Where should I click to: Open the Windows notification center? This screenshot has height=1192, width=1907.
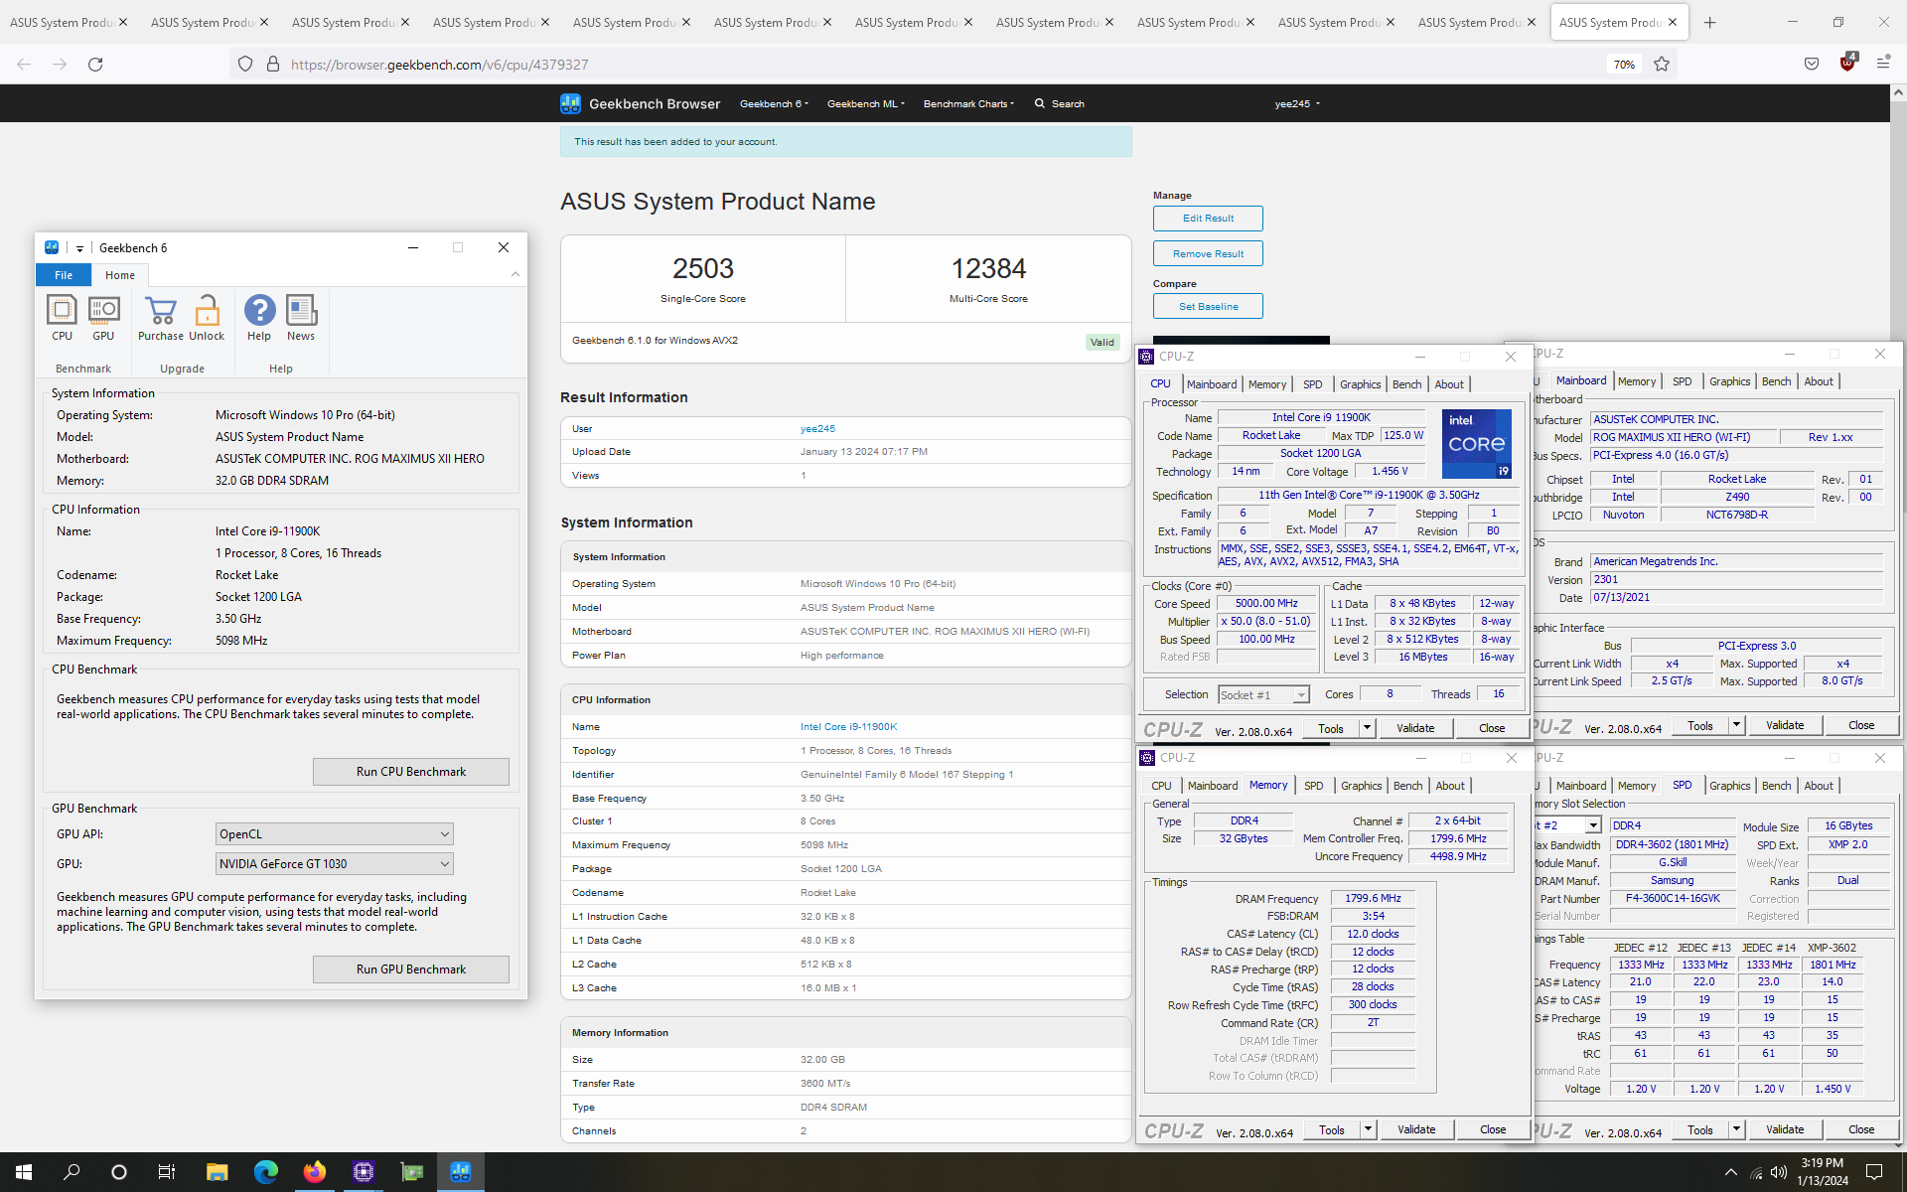click(1873, 1172)
